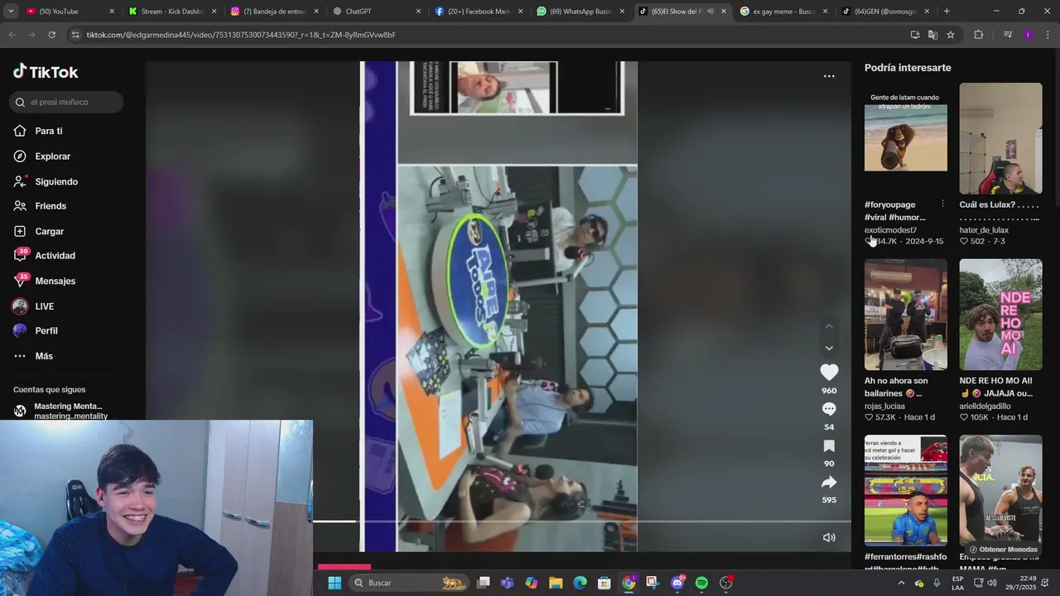The image size is (1060, 596).
Task: Click TikTok search field
Action: pyautogui.click(x=66, y=102)
